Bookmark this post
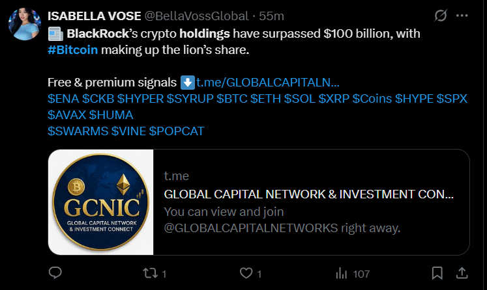The height and width of the screenshot is (290, 487). pyautogui.click(x=437, y=273)
